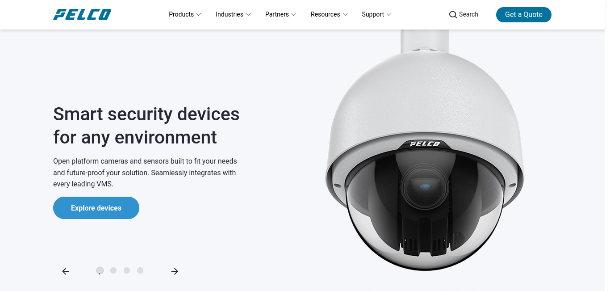
Task: Click the Smart security devices headline
Action: coord(146,126)
